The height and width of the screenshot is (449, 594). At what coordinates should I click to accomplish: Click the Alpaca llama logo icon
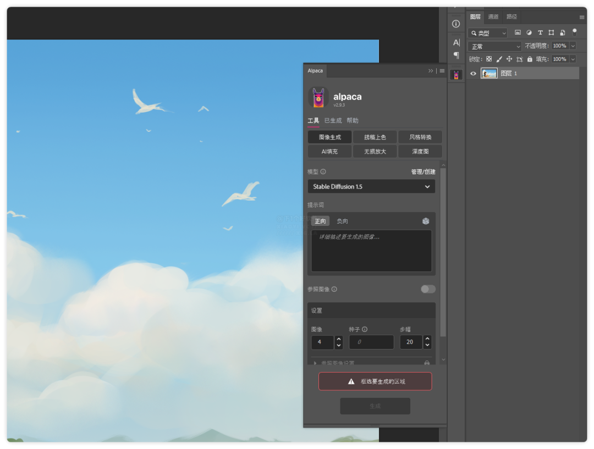(x=318, y=97)
